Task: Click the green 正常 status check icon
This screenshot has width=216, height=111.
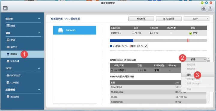Action: coord(190,33)
